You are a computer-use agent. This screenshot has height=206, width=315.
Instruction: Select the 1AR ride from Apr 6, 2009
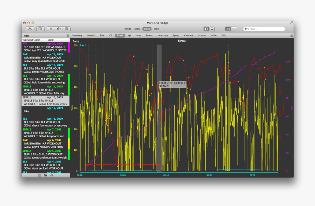point(46,144)
